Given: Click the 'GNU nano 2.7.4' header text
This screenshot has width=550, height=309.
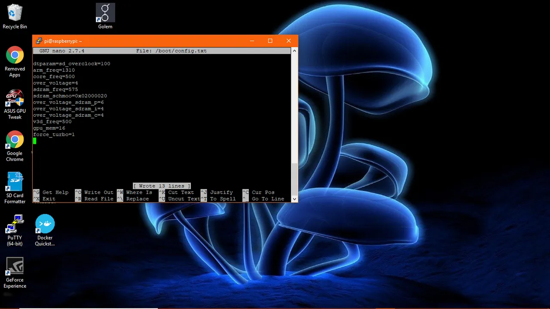Looking at the screenshot, I should [x=62, y=51].
